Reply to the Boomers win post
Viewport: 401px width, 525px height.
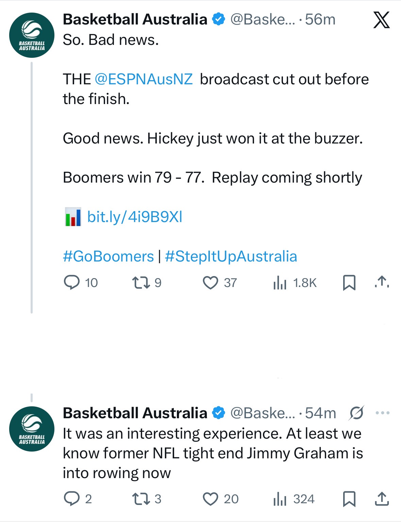[72, 283]
